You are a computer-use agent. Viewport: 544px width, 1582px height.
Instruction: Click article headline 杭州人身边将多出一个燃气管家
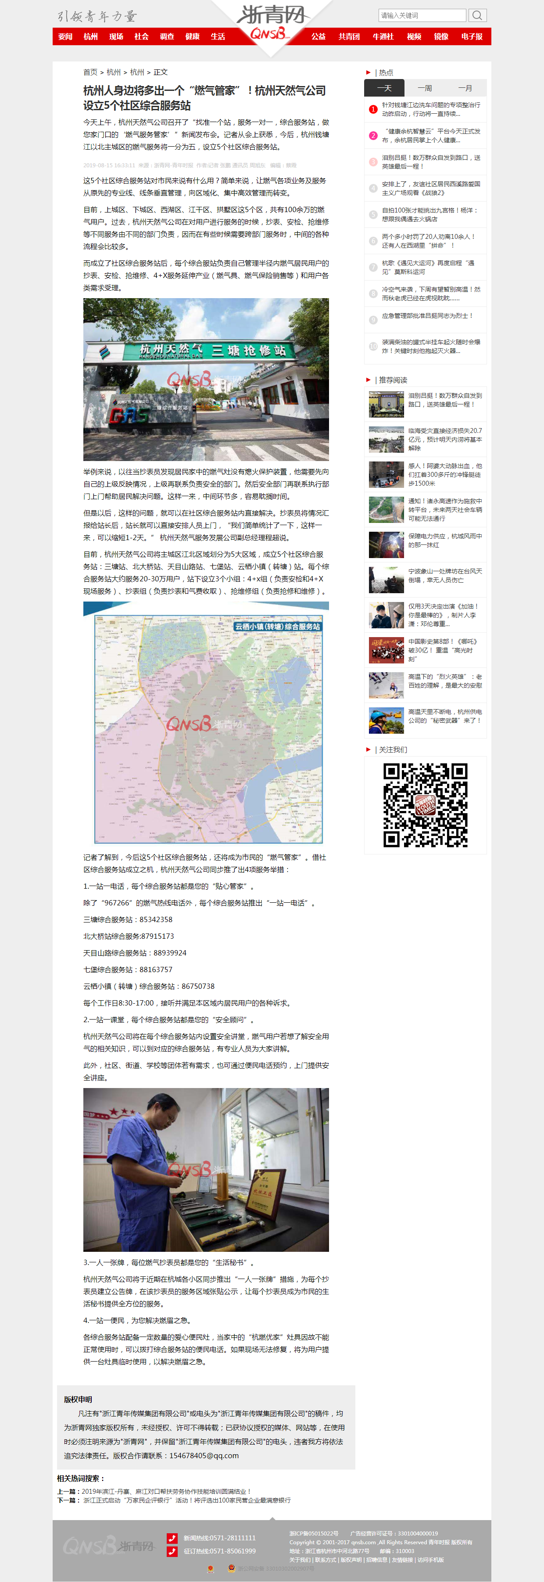pos(205,98)
